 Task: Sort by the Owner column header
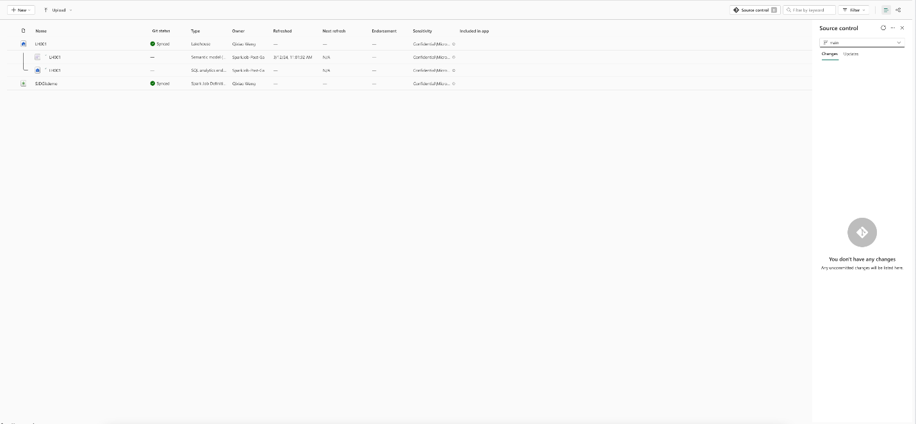[x=238, y=31]
